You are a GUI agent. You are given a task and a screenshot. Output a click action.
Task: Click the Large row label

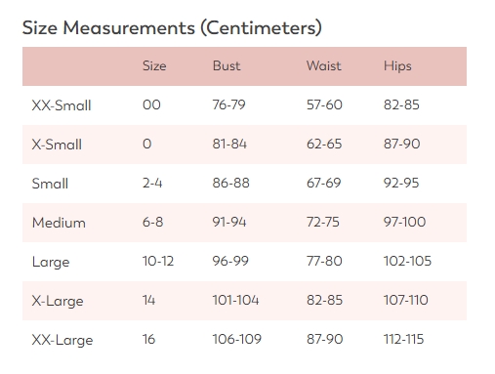(51, 263)
